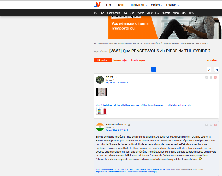Open Liste des sujets
The height and width of the screenshot is (176, 222).
coord(137,60)
